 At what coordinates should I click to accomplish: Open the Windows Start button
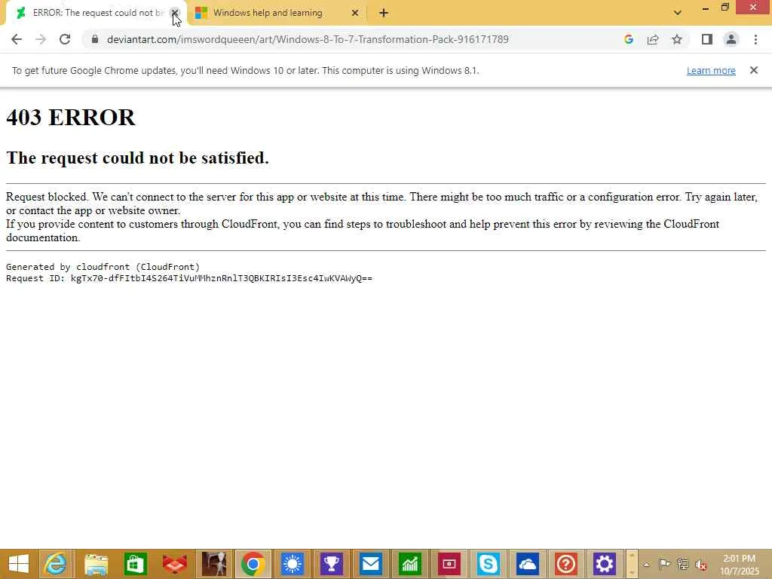tap(19, 564)
